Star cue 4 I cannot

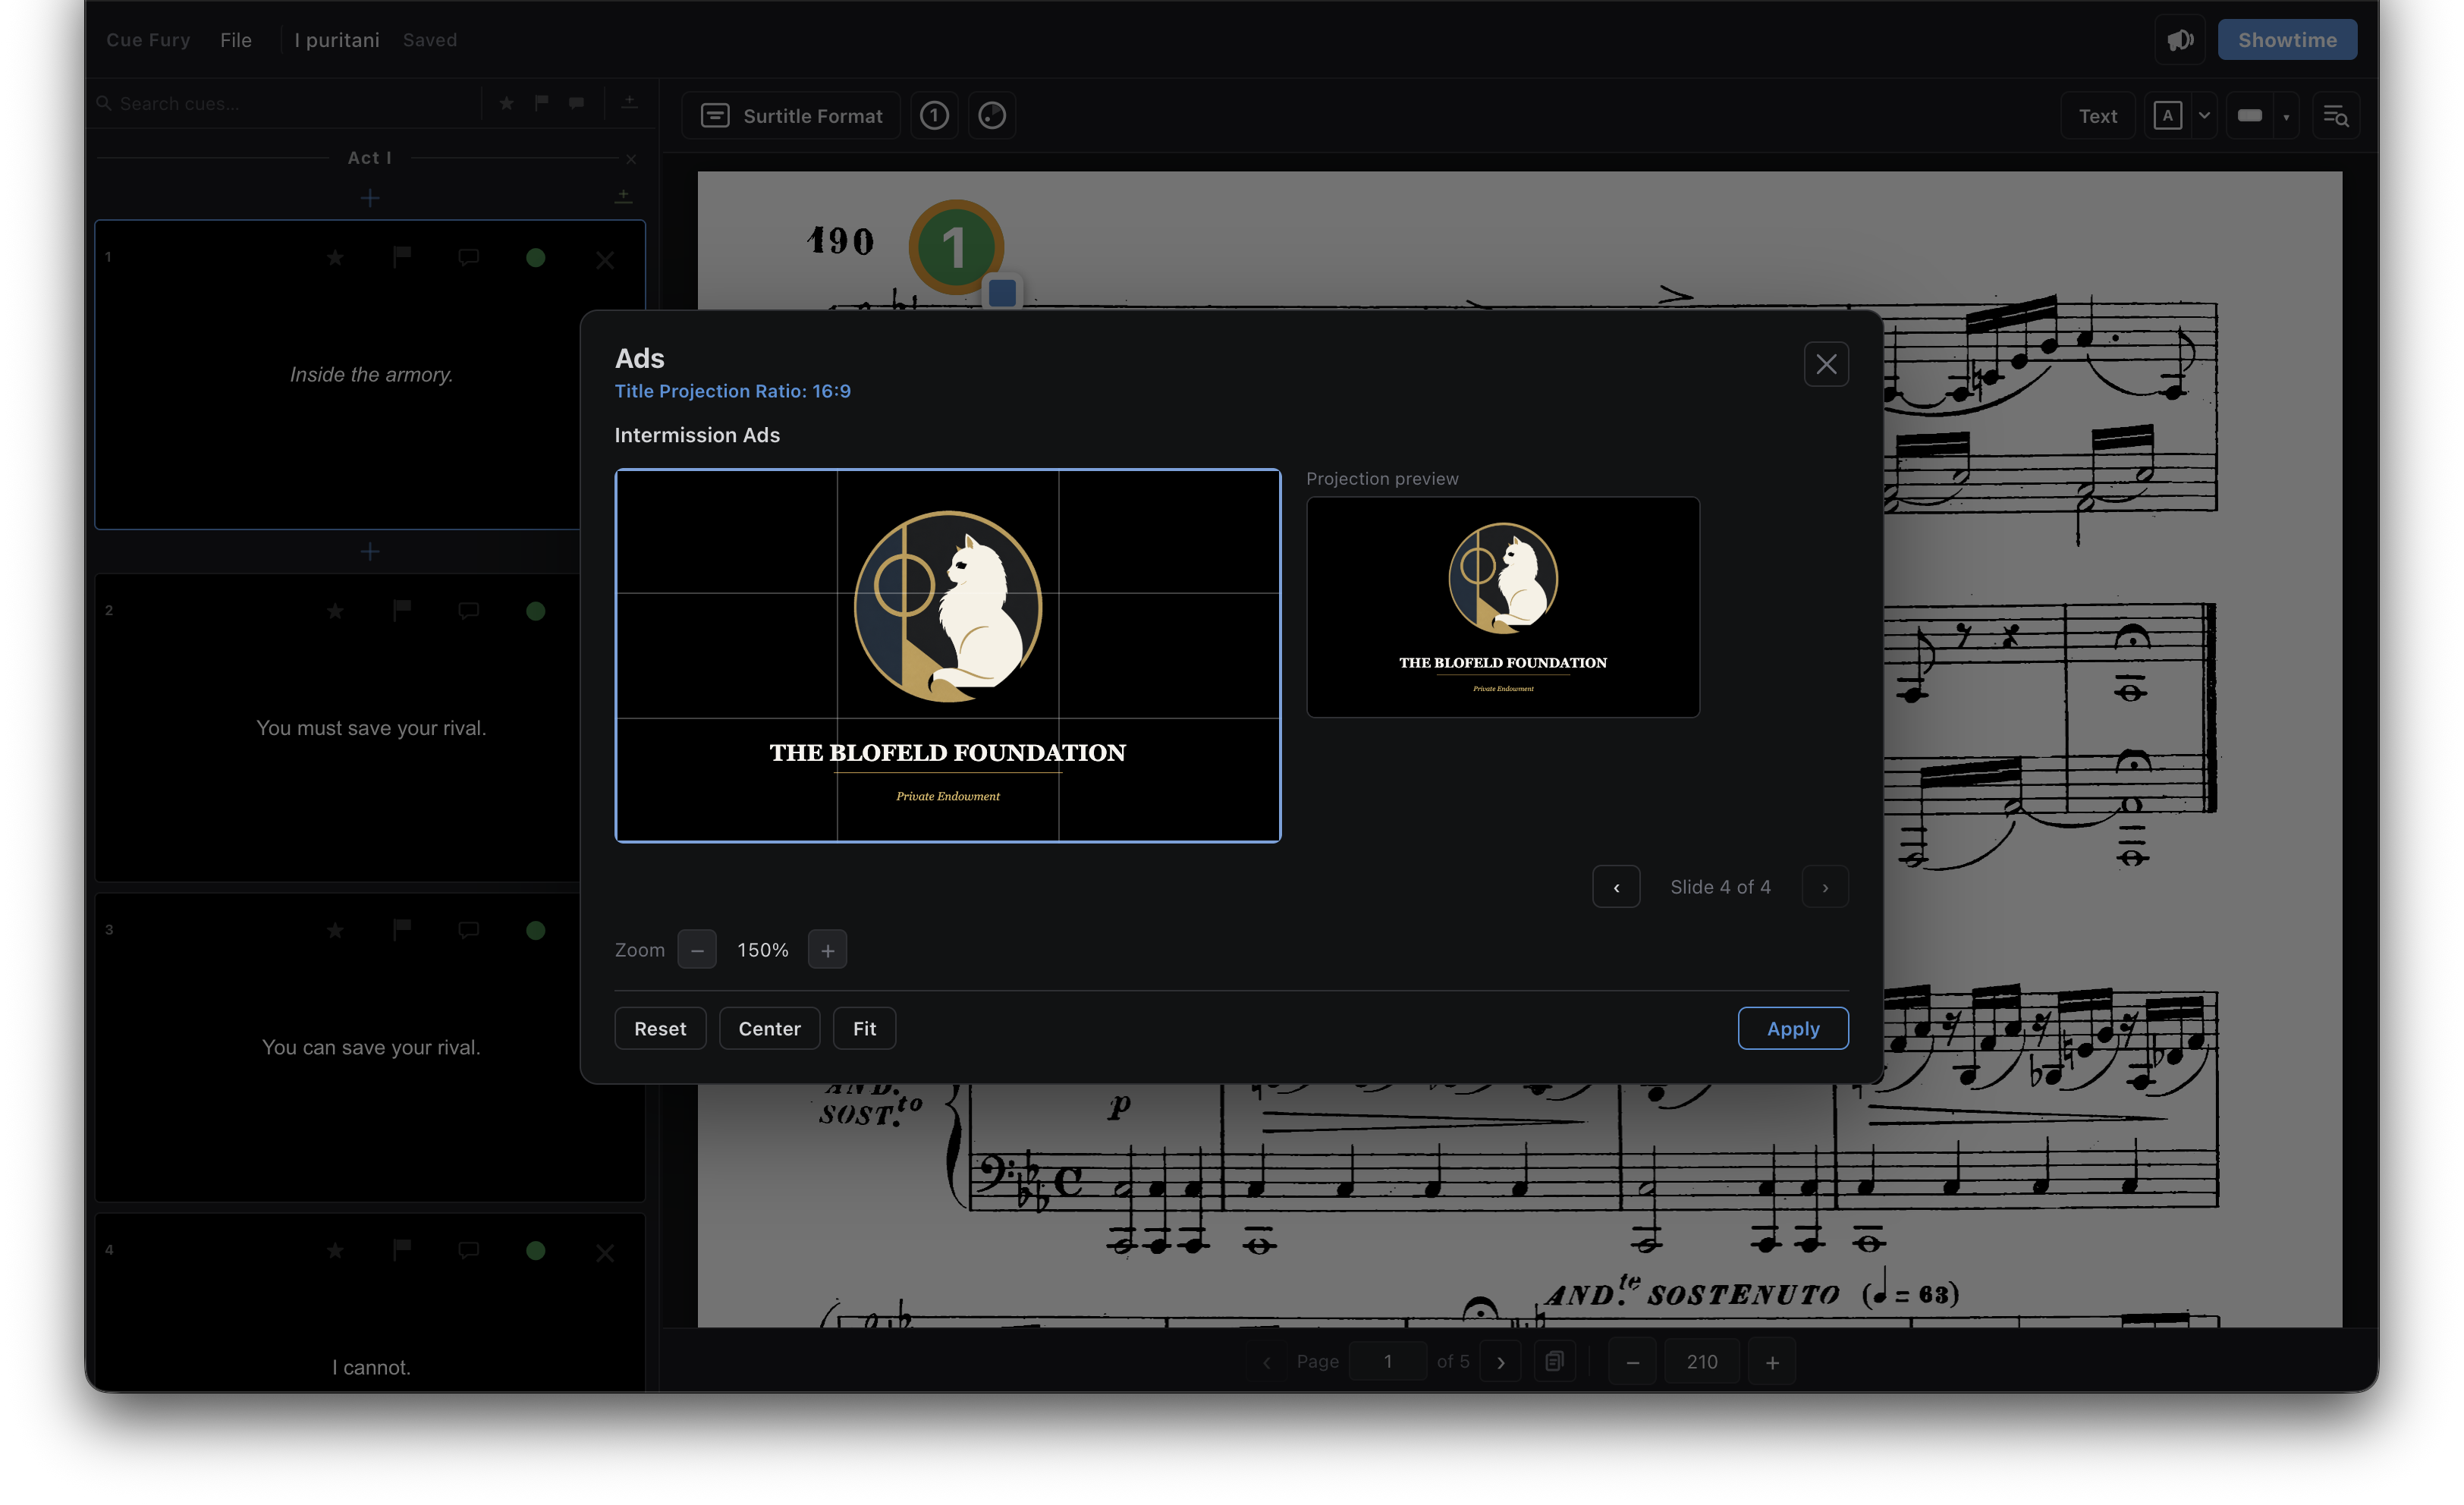335,1250
